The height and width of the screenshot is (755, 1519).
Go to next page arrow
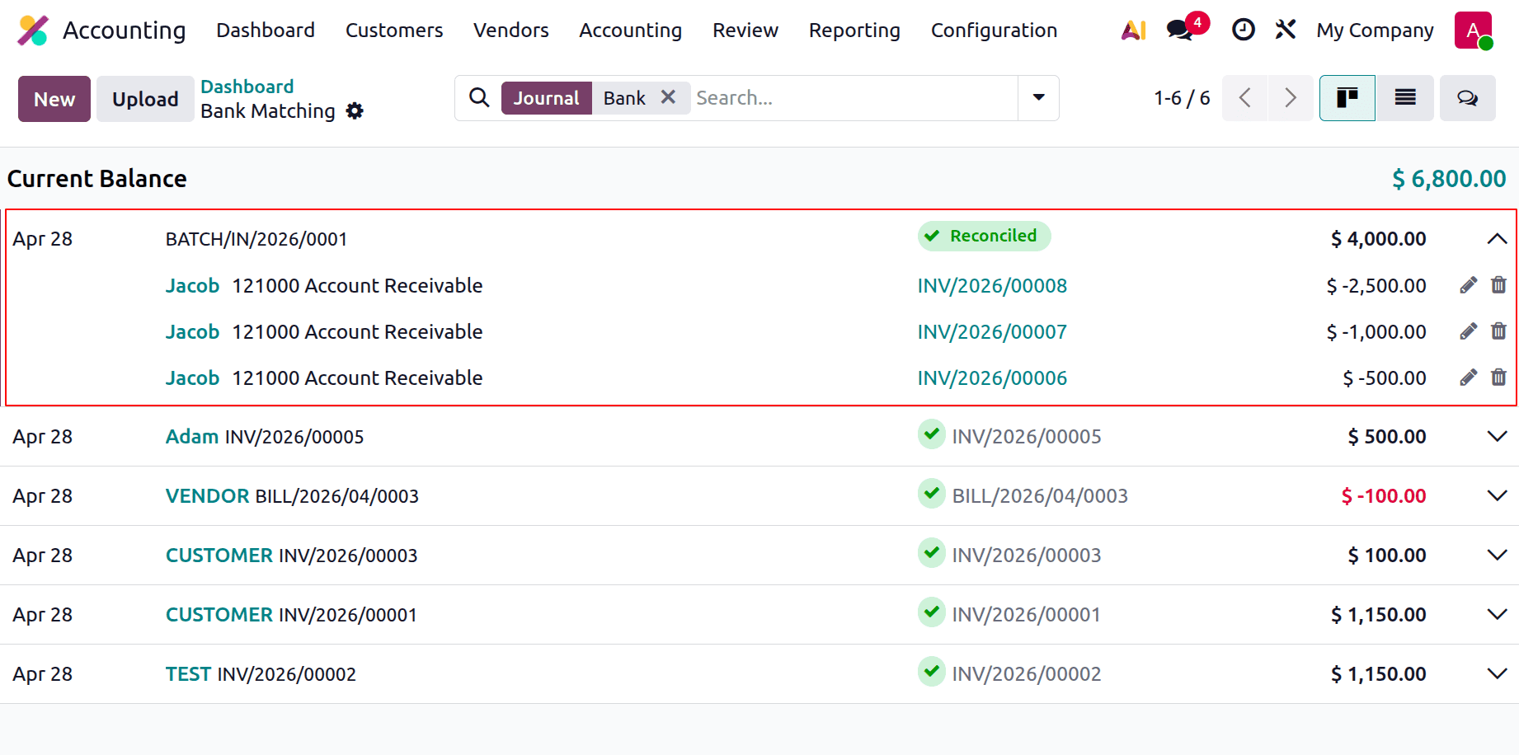point(1291,98)
